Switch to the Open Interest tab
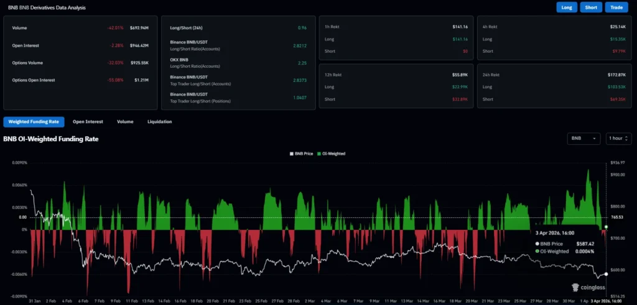The height and width of the screenshot is (305, 637). tap(88, 122)
